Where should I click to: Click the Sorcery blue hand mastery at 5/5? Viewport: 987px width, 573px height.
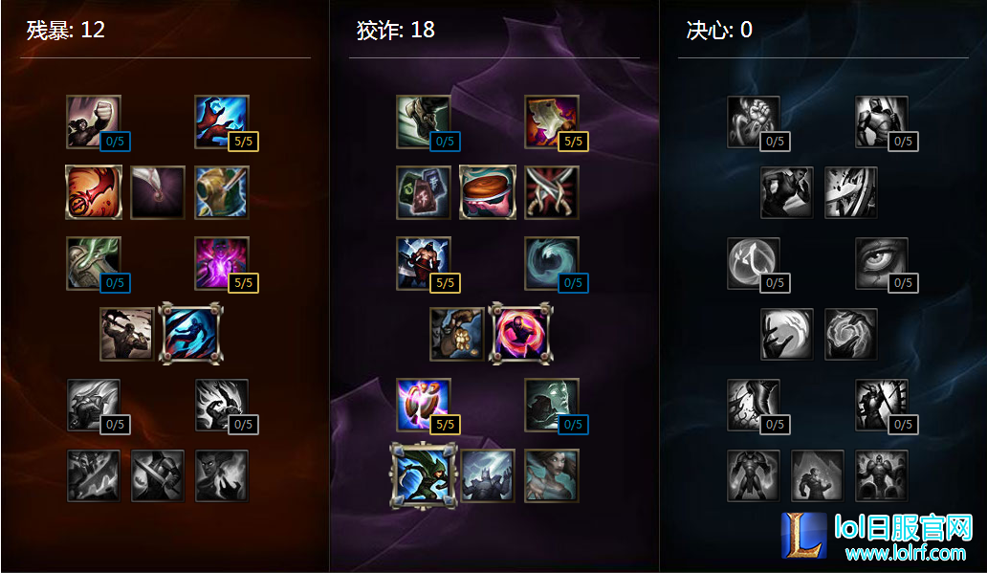pyautogui.click(x=222, y=121)
